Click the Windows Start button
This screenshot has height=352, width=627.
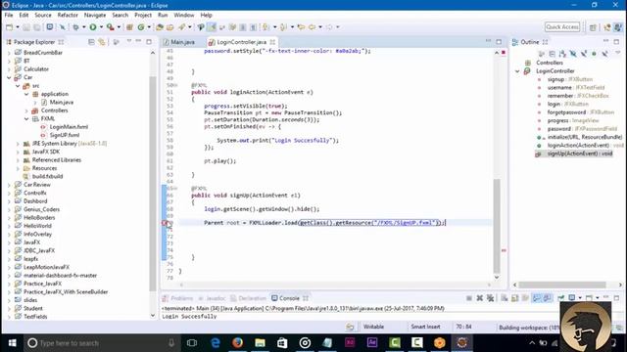[12, 343]
